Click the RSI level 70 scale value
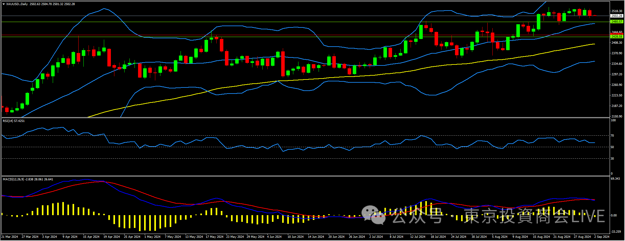This screenshot has height=241, width=625. [612, 136]
